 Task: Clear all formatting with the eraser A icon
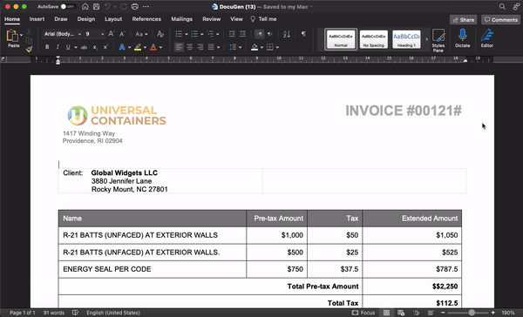tap(160, 34)
